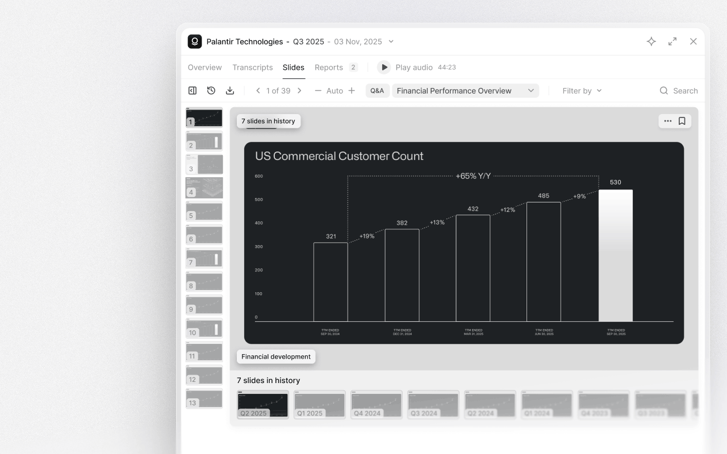The width and height of the screenshot is (727, 454).
Task: Download the slides
Action: [230, 91]
